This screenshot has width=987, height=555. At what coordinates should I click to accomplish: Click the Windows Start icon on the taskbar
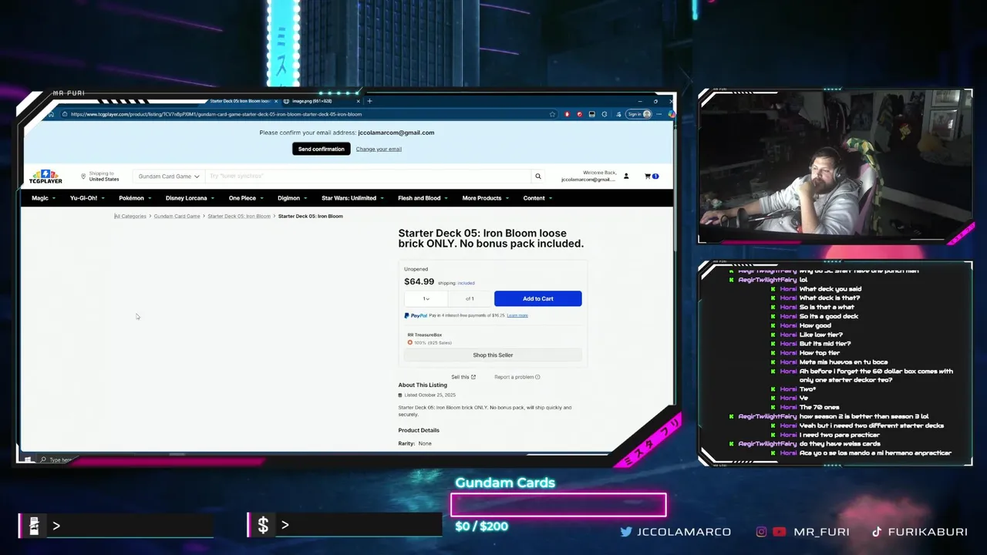(28, 459)
